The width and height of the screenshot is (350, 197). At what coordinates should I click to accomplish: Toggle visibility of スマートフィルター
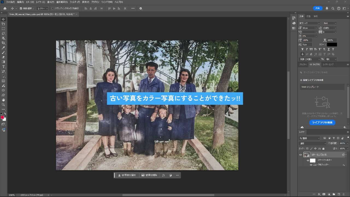click(x=308, y=160)
